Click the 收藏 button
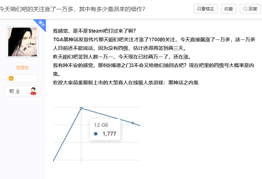Image resolution: width=262 pixels, height=179 pixels. pyautogui.click(x=228, y=9)
